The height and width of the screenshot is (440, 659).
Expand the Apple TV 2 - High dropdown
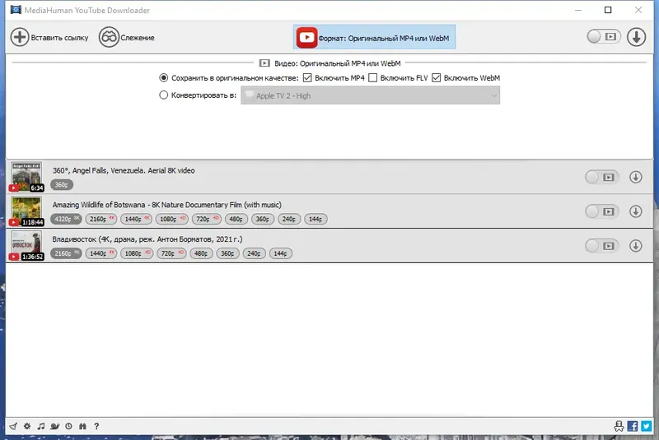(x=370, y=95)
